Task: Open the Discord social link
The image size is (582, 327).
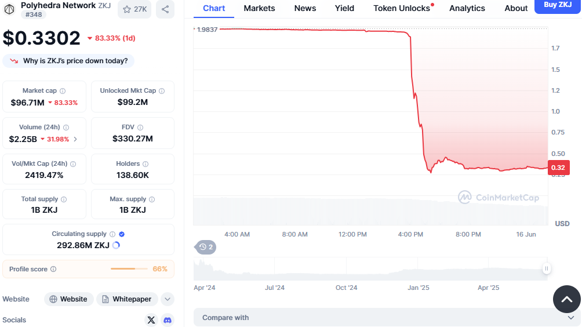Action: [x=168, y=320]
